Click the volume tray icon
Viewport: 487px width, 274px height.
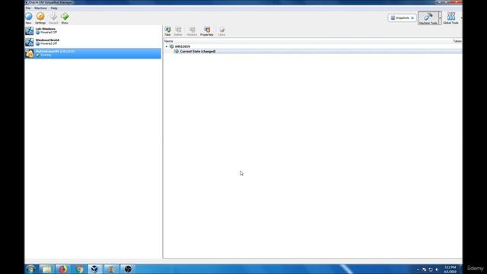coord(437,269)
